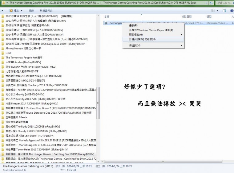
Task: Open the dropdown arrow beside 播放
Action: [x=22, y=11]
